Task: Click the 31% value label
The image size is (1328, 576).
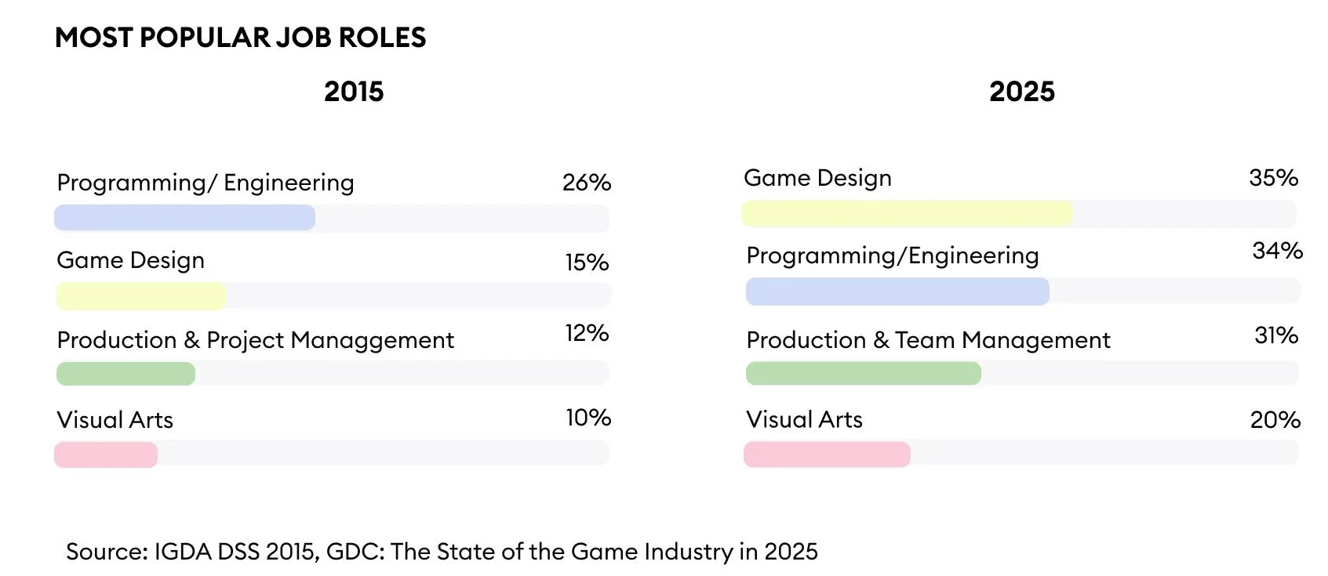Action: [x=1276, y=335]
